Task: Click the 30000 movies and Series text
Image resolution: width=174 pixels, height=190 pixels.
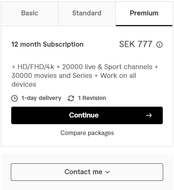Action: pos(52,76)
